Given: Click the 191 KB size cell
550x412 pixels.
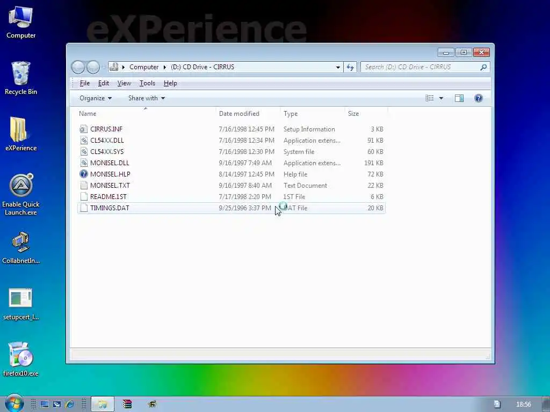Looking at the screenshot, I should [374, 163].
